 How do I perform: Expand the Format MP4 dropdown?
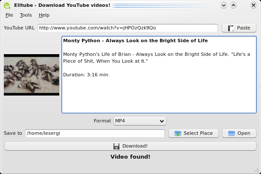[x=140, y=121]
